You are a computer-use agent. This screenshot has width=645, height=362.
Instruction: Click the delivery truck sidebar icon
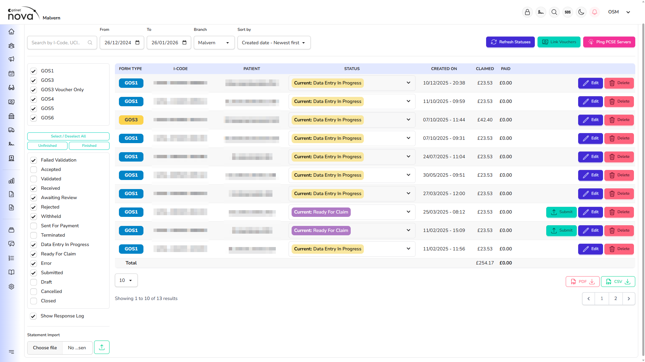click(11, 130)
